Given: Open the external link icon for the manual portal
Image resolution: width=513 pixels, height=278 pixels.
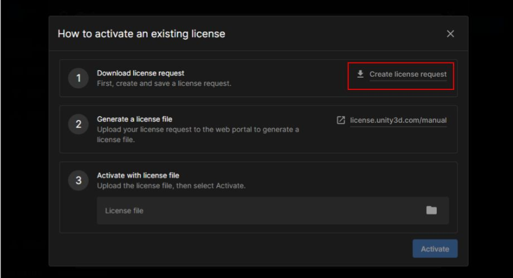Looking at the screenshot, I should pos(341,120).
